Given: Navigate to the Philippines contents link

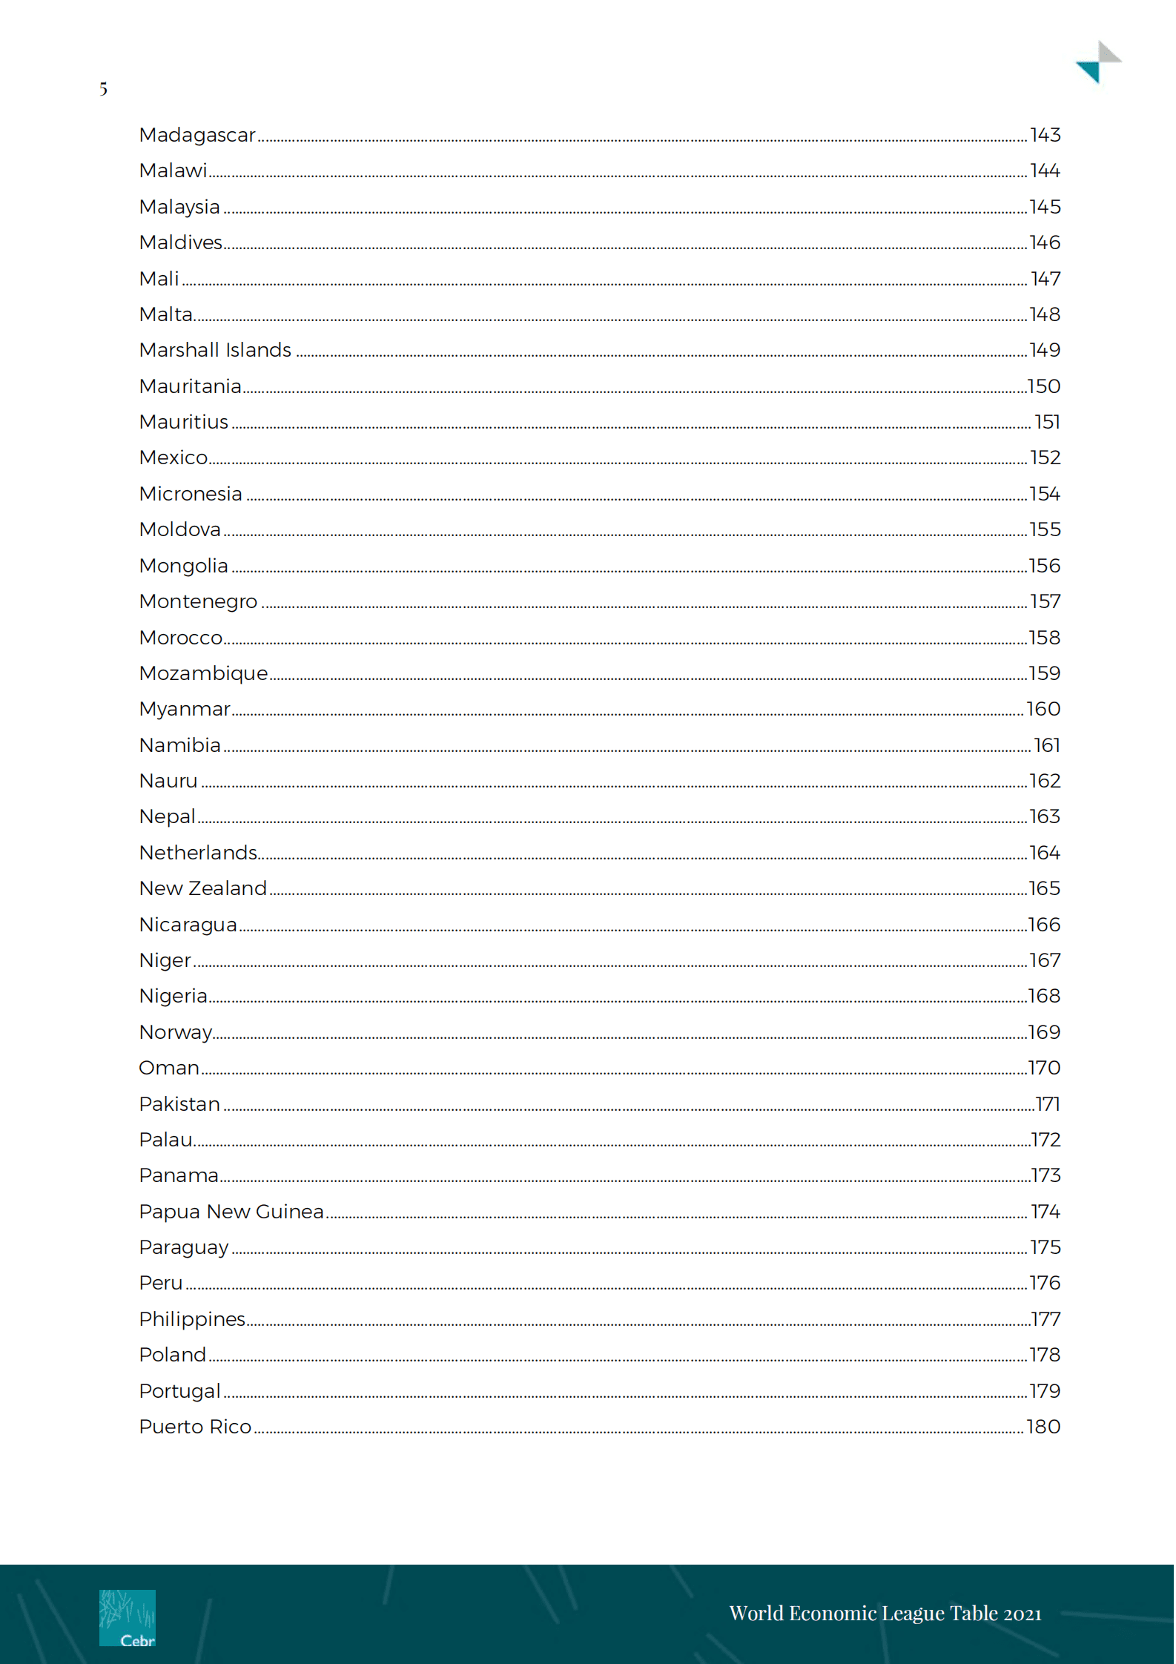Looking at the screenshot, I should tap(192, 1319).
